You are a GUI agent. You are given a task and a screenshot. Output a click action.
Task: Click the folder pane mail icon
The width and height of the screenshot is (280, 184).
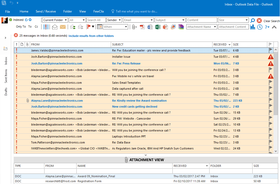[x=5, y=48]
